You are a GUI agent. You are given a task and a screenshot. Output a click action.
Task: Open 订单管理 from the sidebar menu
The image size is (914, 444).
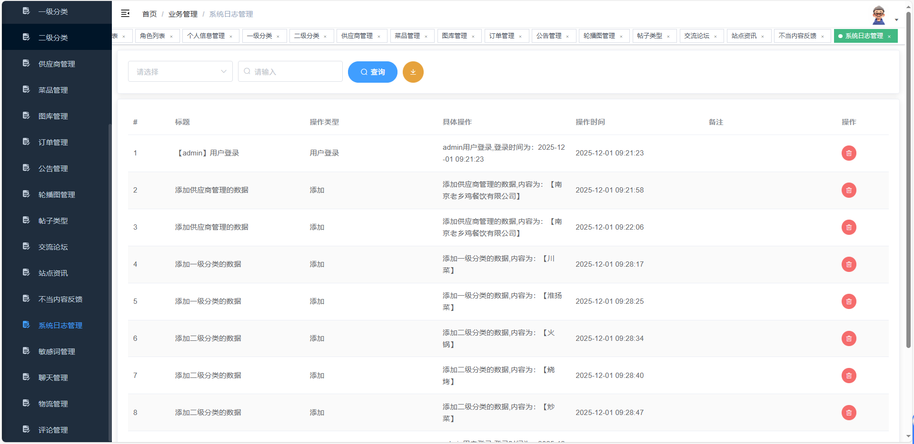(53, 142)
